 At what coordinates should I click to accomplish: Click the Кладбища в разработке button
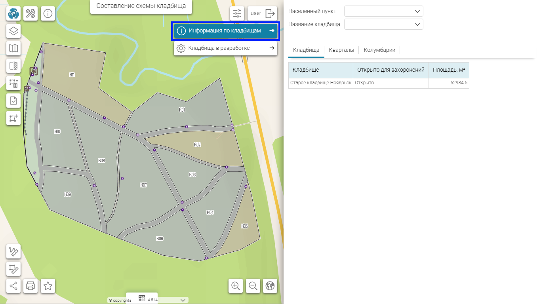pos(225,48)
